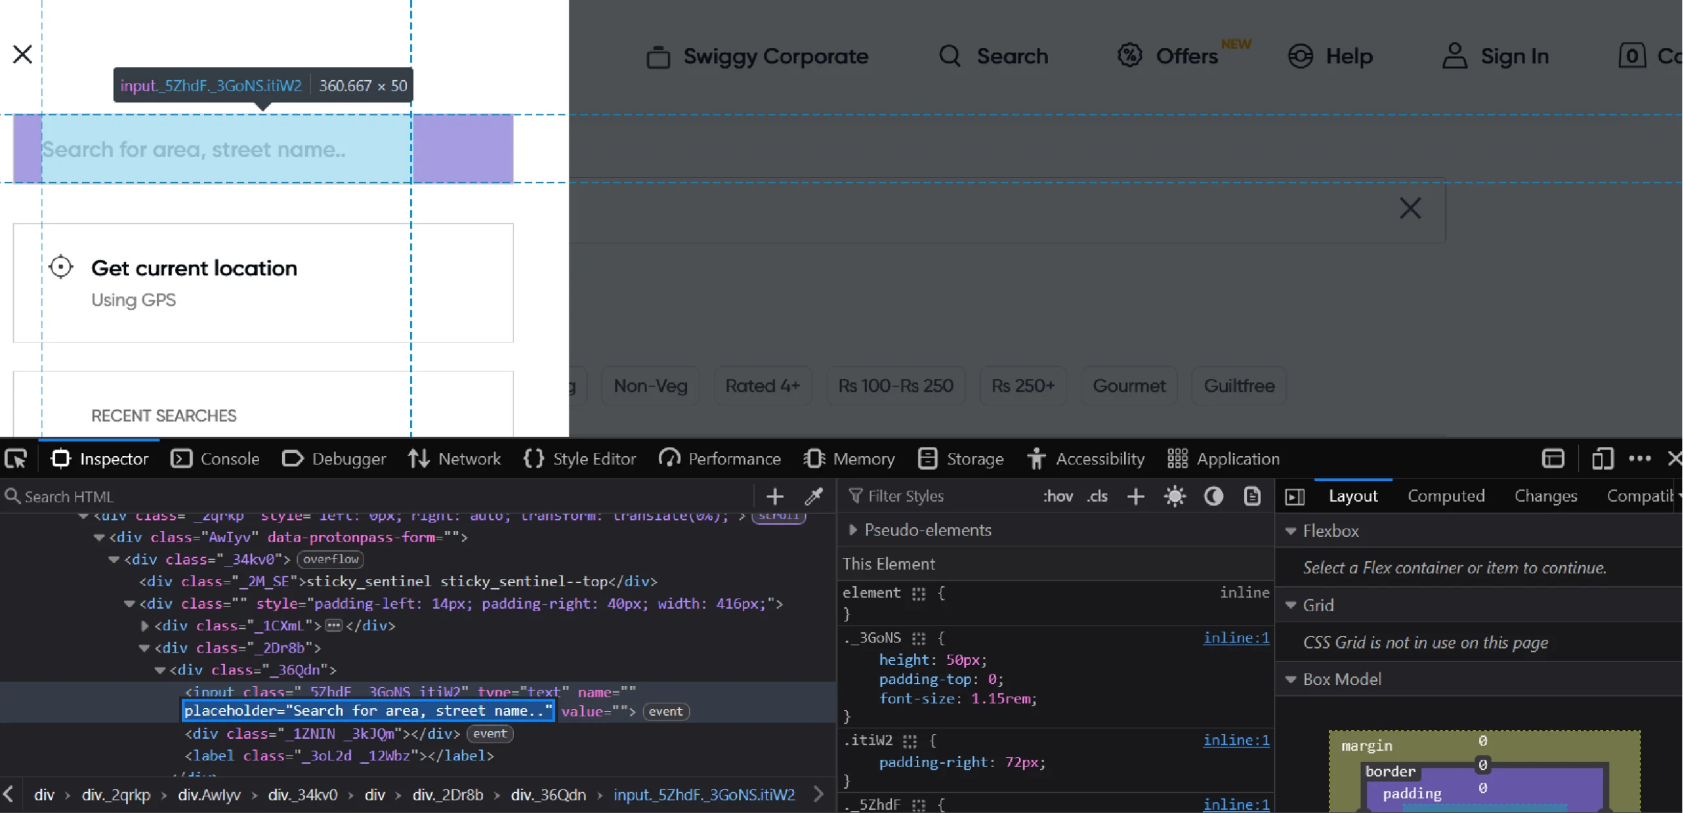
Task: Open the Accessibility tab
Action: pyautogui.click(x=1086, y=458)
